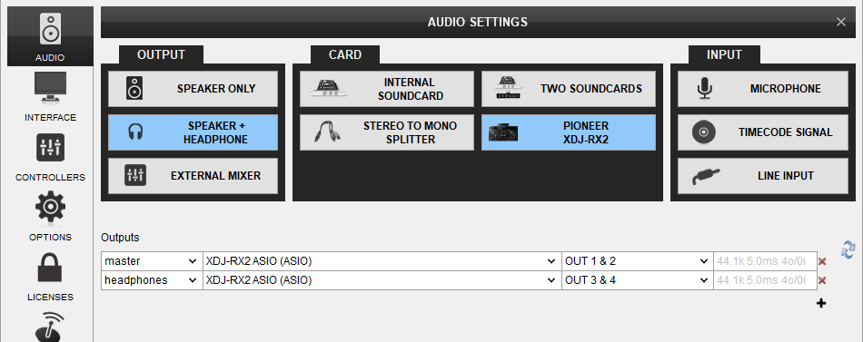Choose Internal Soundcard card option
Screen dimensions: 863x342
(386, 89)
